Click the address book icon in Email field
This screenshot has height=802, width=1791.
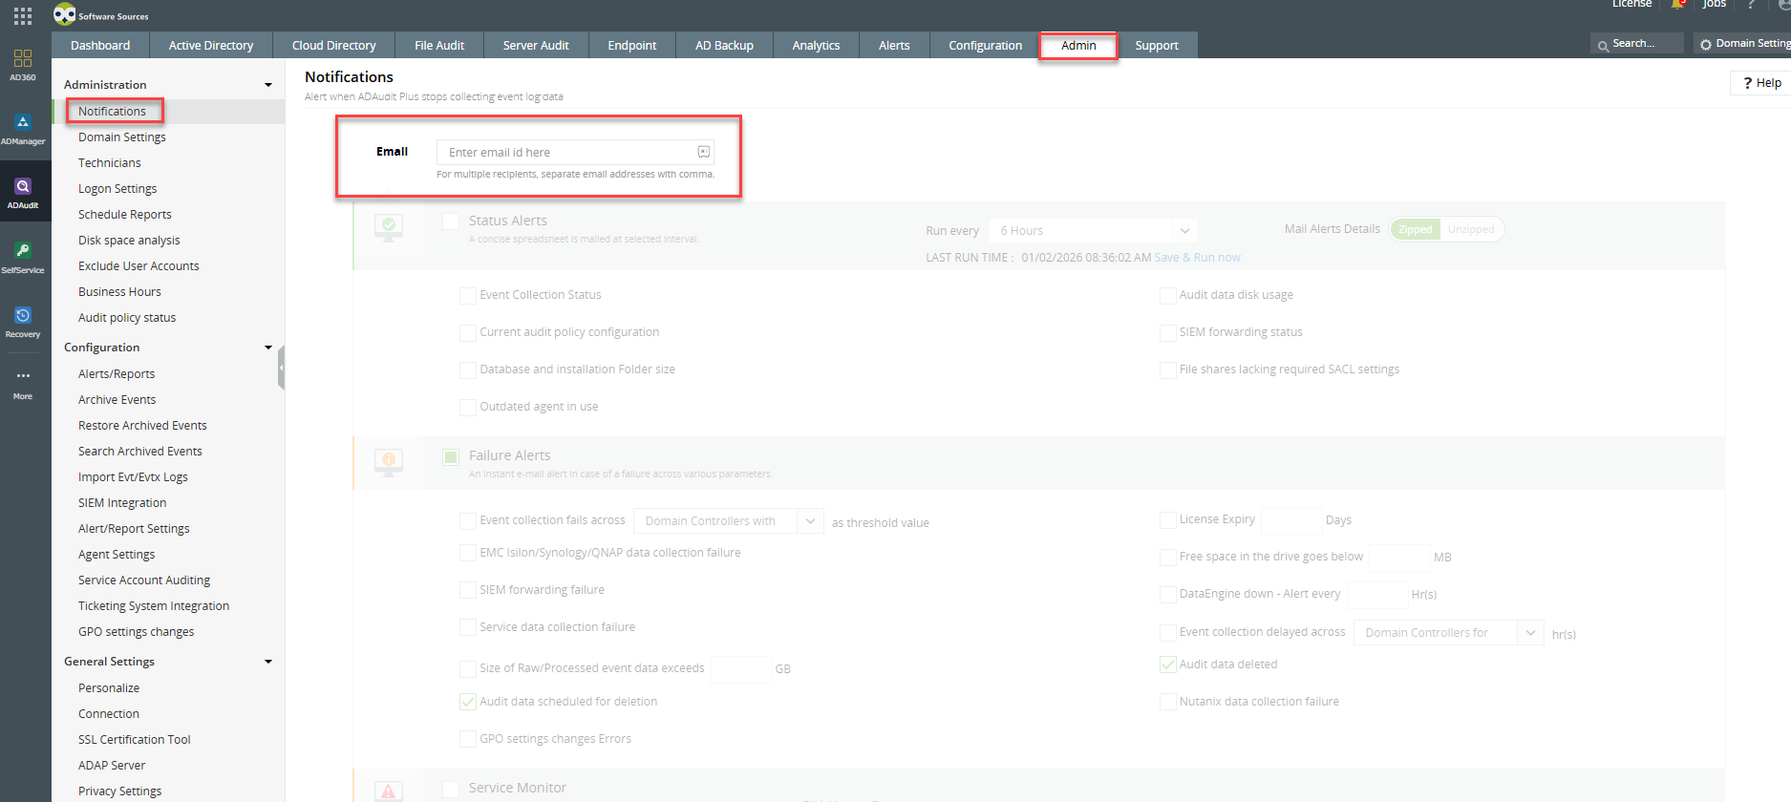coord(704,152)
